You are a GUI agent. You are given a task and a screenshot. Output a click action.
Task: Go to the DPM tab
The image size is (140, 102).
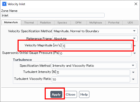78,23
